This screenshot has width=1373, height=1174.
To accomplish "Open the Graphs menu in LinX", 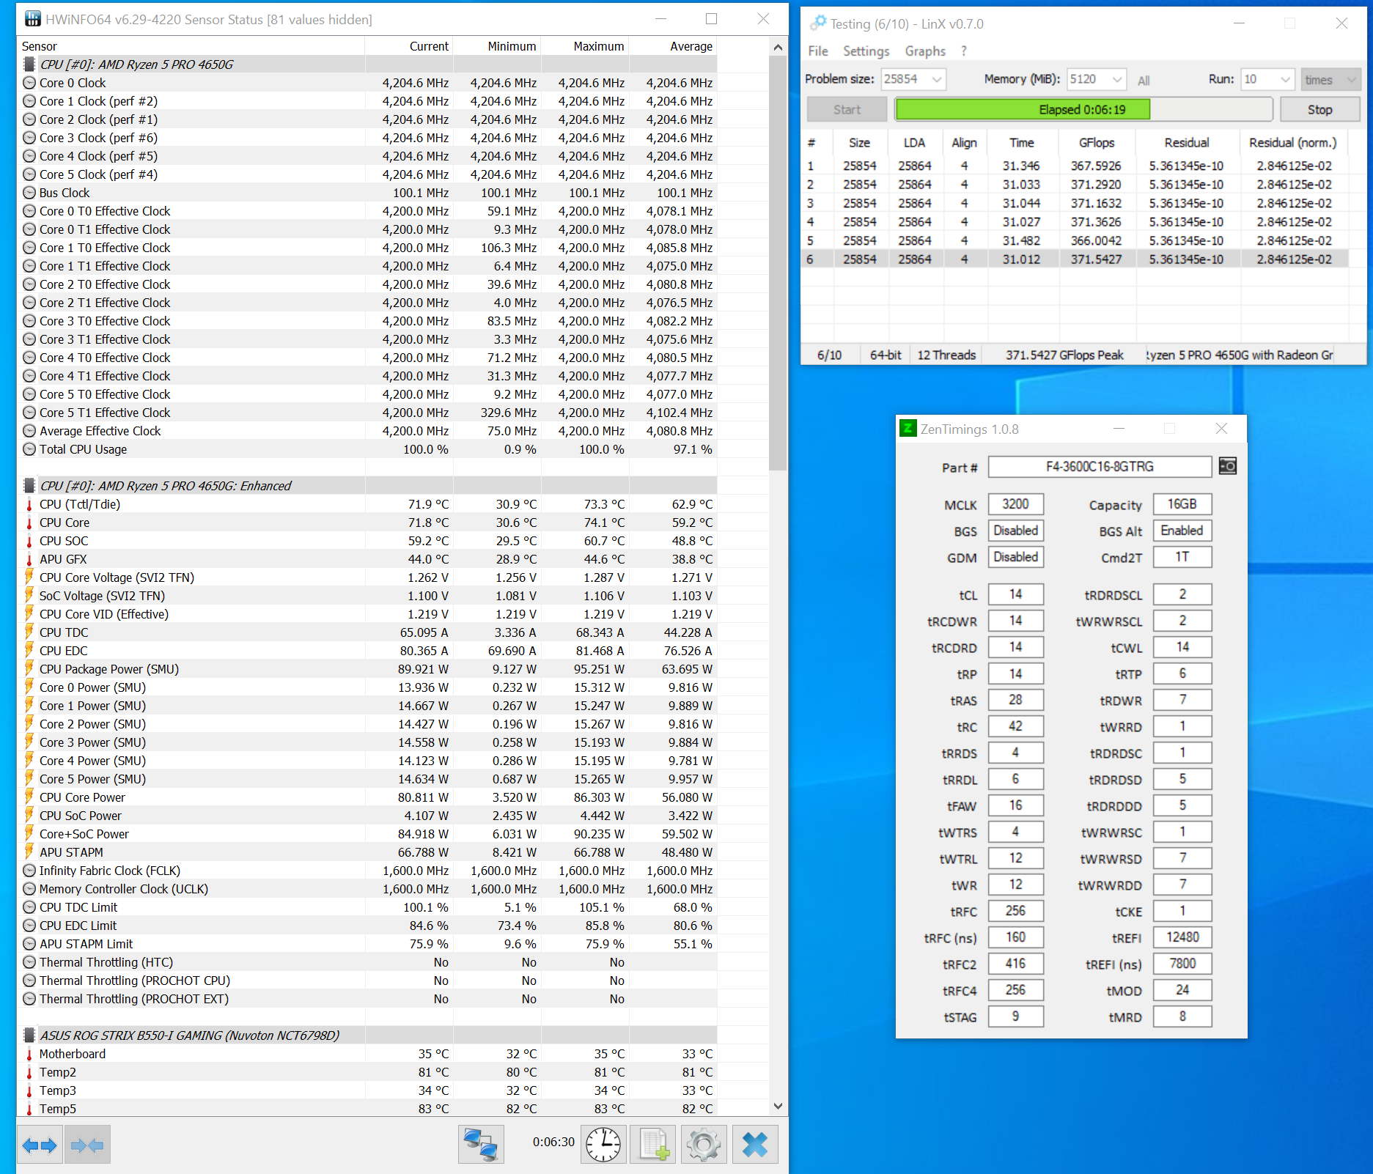I will (925, 51).
